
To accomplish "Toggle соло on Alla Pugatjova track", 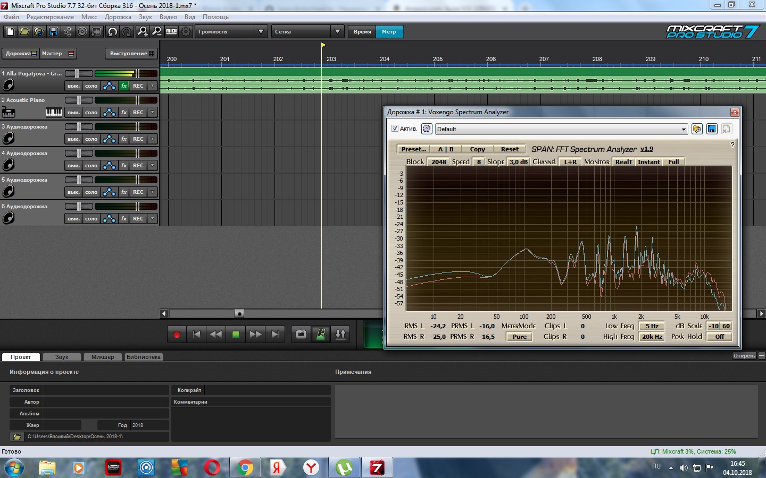I will pyautogui.click(x=91, y=86).
